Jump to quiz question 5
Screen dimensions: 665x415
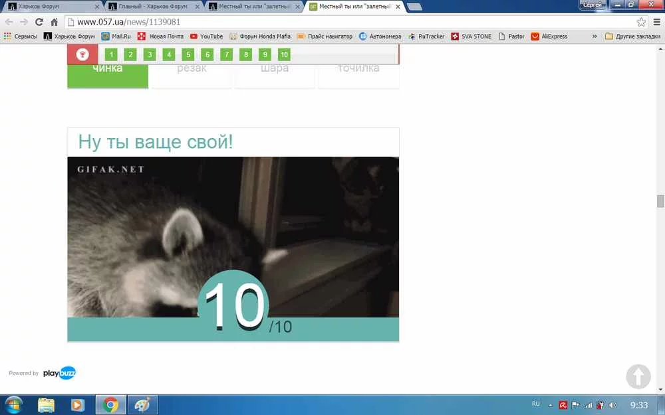click(x=188, y=54)
